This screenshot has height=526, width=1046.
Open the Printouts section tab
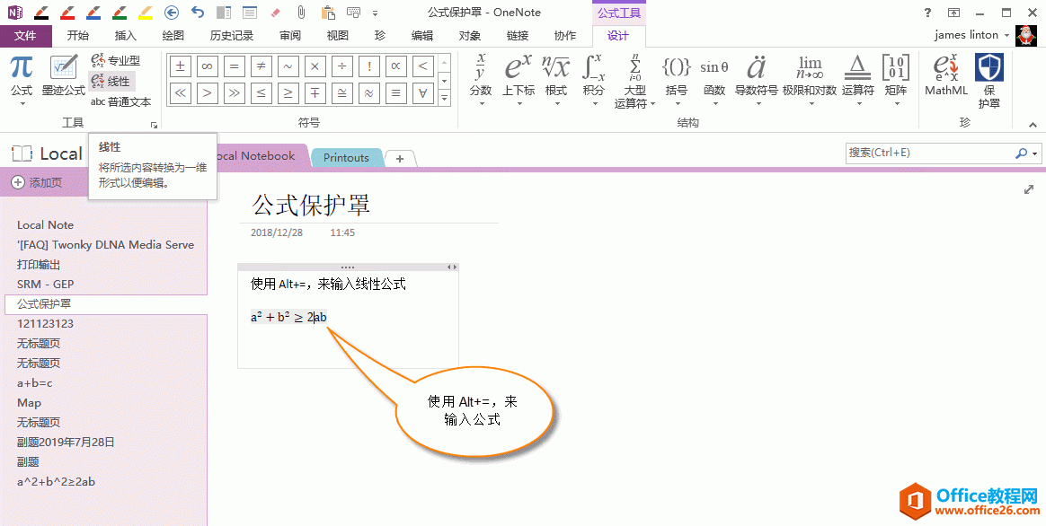click(347, 156)
